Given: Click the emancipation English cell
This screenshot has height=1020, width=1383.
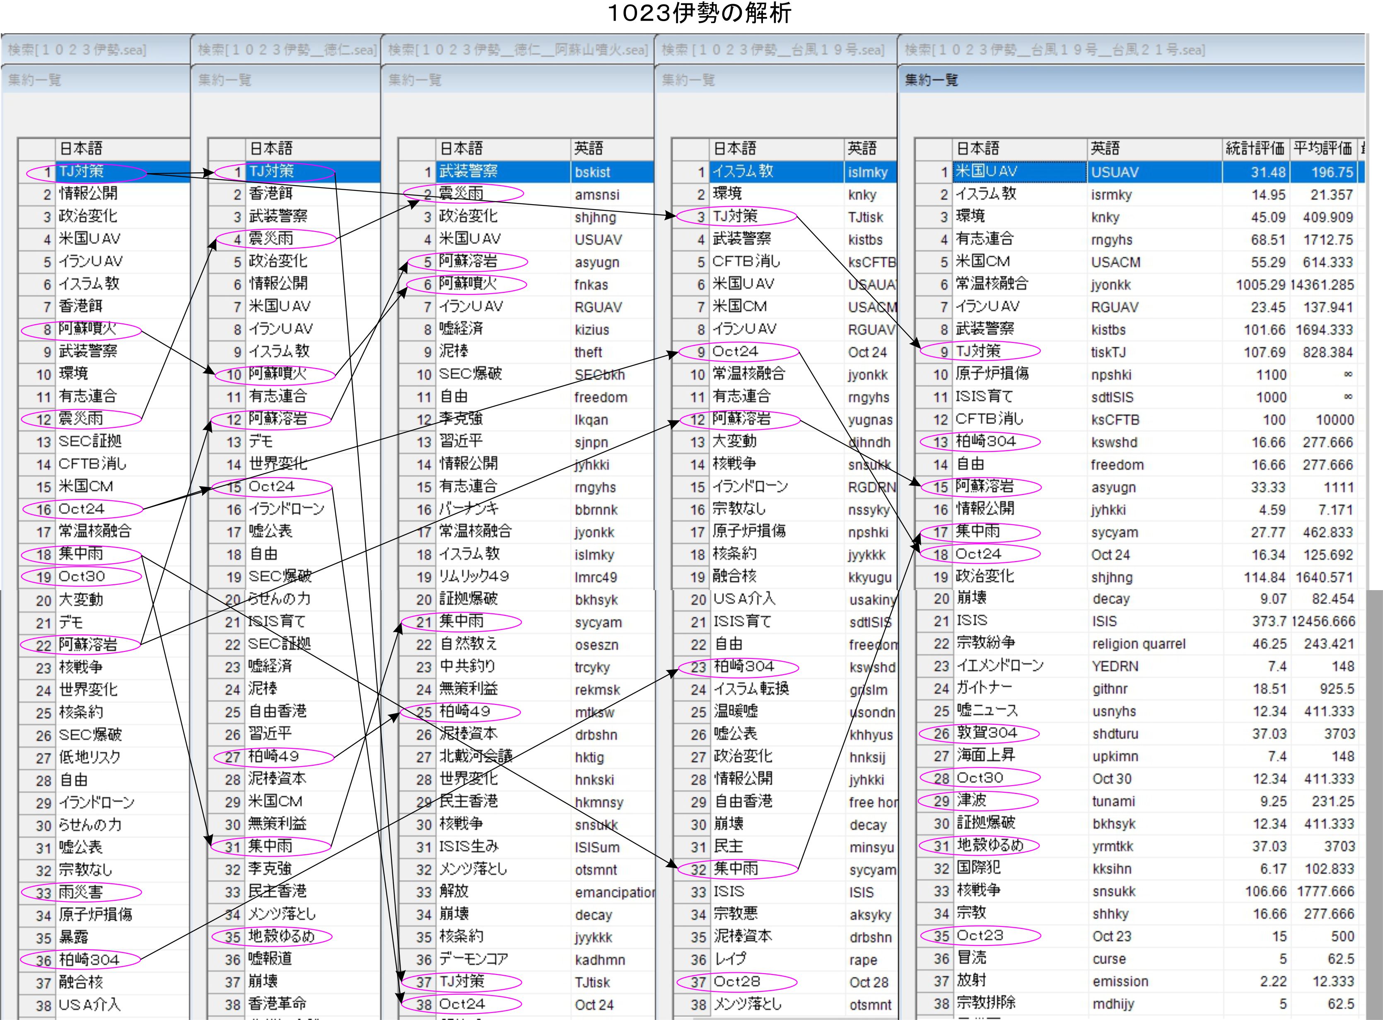Looking at the screenshot, I should tap(614, 893).
